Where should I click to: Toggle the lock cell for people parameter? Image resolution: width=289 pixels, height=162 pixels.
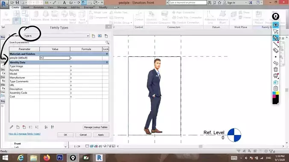click(106, 58)
